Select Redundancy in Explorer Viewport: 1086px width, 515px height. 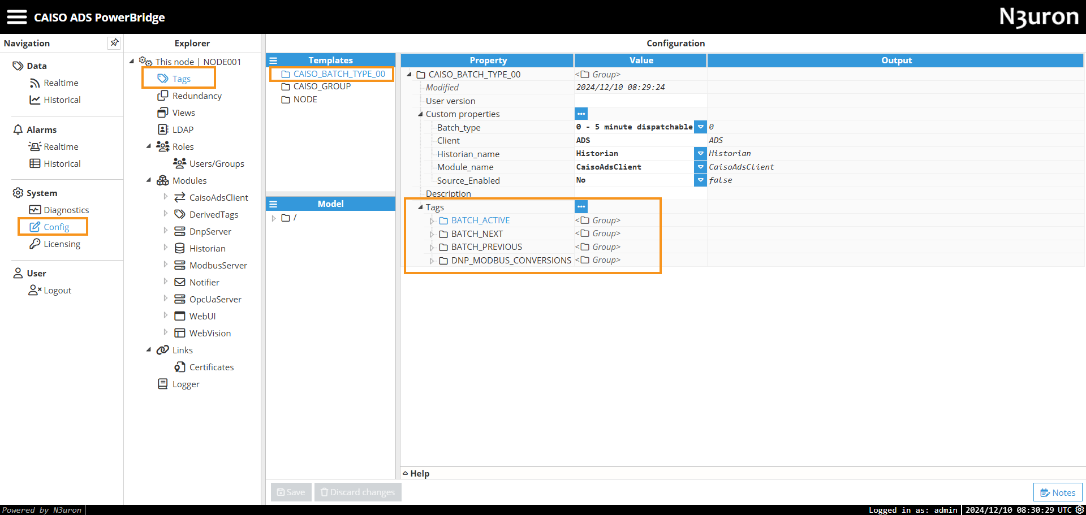coord(197,96)
